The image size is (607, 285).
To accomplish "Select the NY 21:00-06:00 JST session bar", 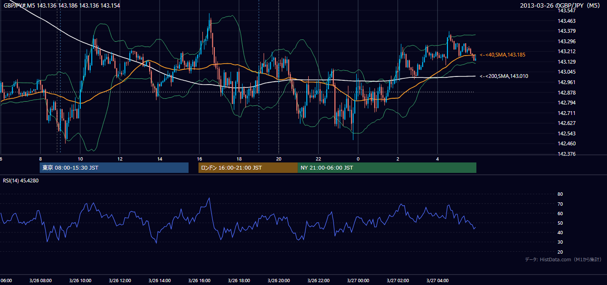I will [387, 168].
